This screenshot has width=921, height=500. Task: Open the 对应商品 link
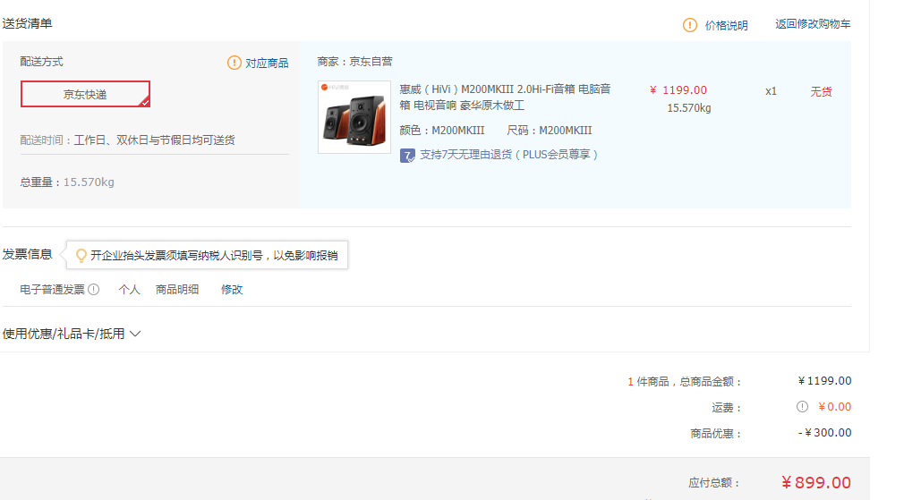(x=267, y=64)
